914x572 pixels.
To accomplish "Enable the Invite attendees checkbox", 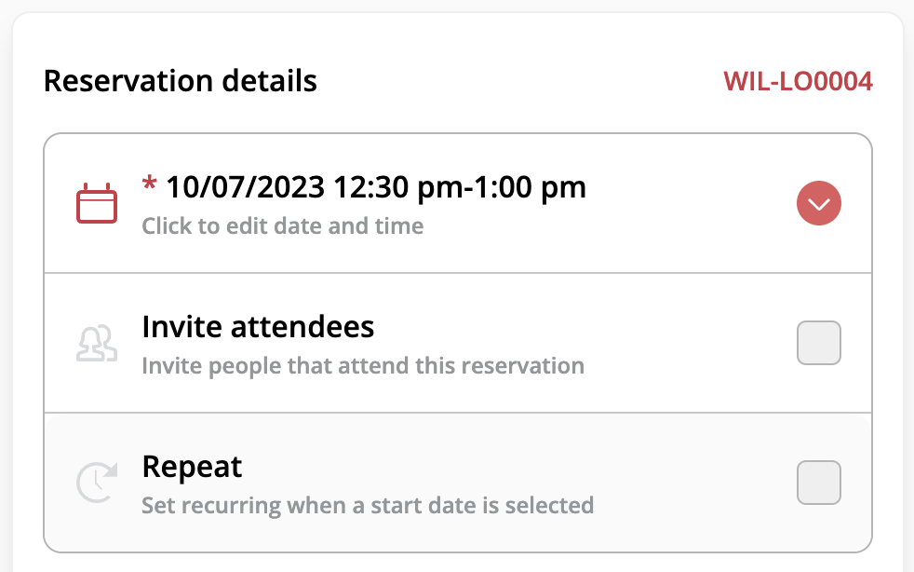I will [x=819, y=343].
